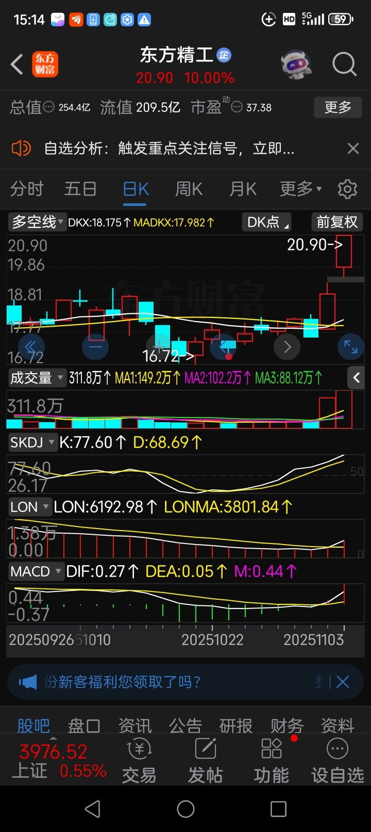Tap the right arrow chart control

[288, 346]
